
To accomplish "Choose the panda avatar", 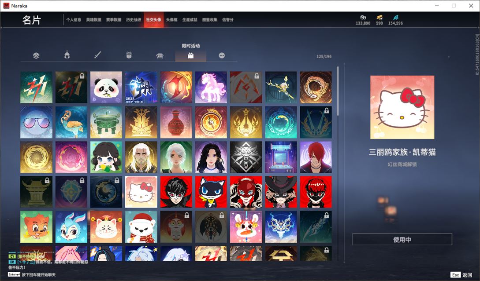I will (106, 88).
